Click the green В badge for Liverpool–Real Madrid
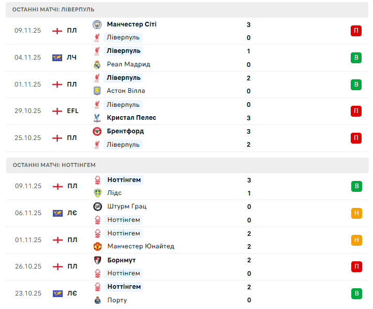 click(356, 58)
